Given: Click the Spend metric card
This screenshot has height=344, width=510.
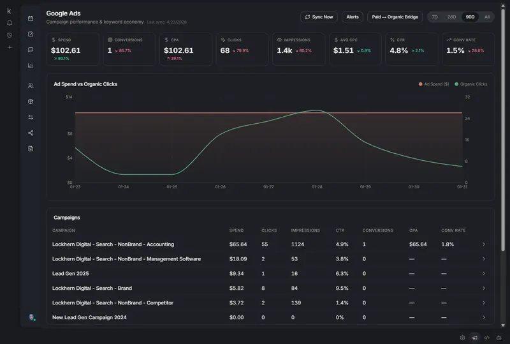Looking at the screenshot, I should [x=73, y=49].
